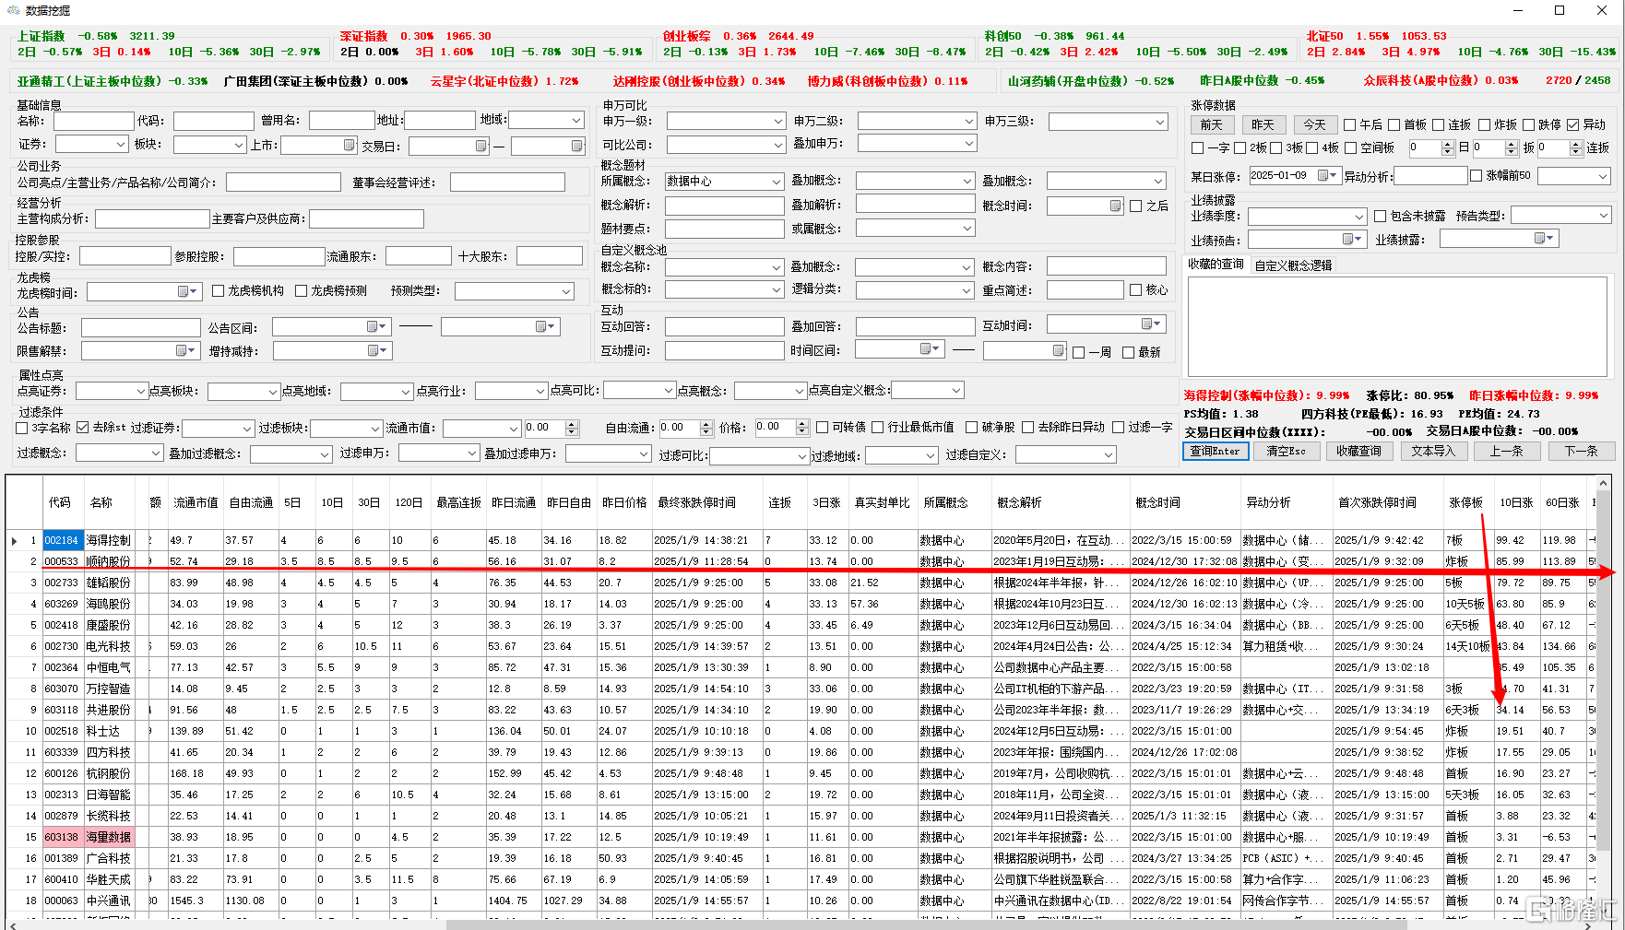Sort by the 流通市值 column header
Screen dimensions: 1625x930
(196, 502)
